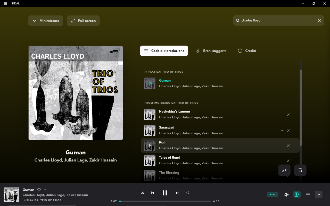Collapse the now playing view using Minimizzare
This screenshot has width=330, height=206.
pos(46,21)
